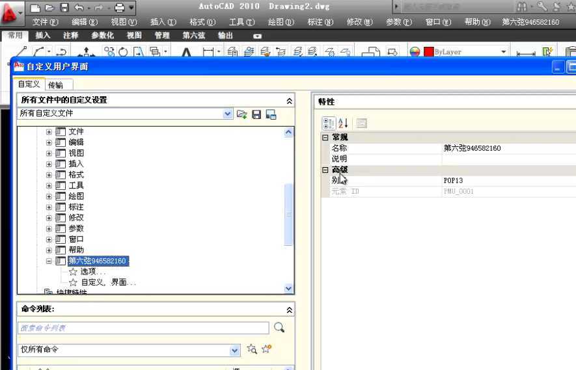Click the binoculars search icon in title bar
576x370 pixels.
point(521,7)
